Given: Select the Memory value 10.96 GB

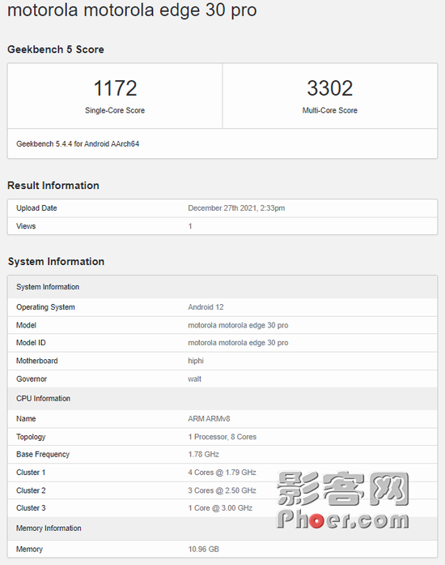Looking at the screenshot, I should click(204, 549).
